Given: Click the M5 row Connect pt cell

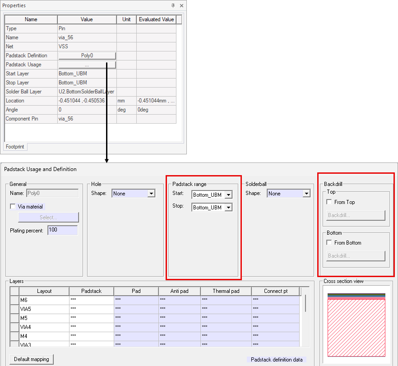Looking at the screenshot, I should tap(276, 318).
